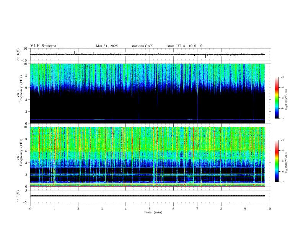
Task: Click the ch.2 spectrogram plot
Action: pyautogui.click(x=147, y=157)
